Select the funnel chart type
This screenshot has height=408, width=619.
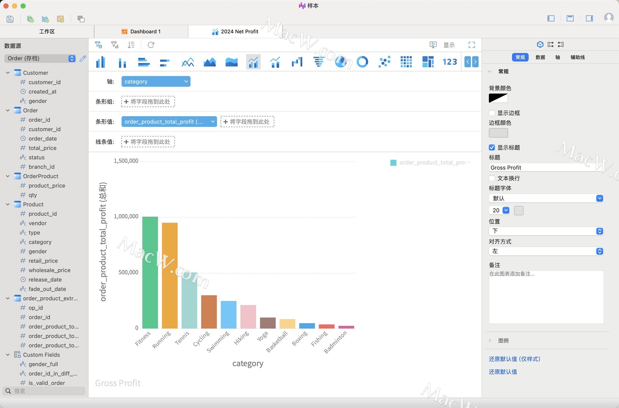click(319, 62)
